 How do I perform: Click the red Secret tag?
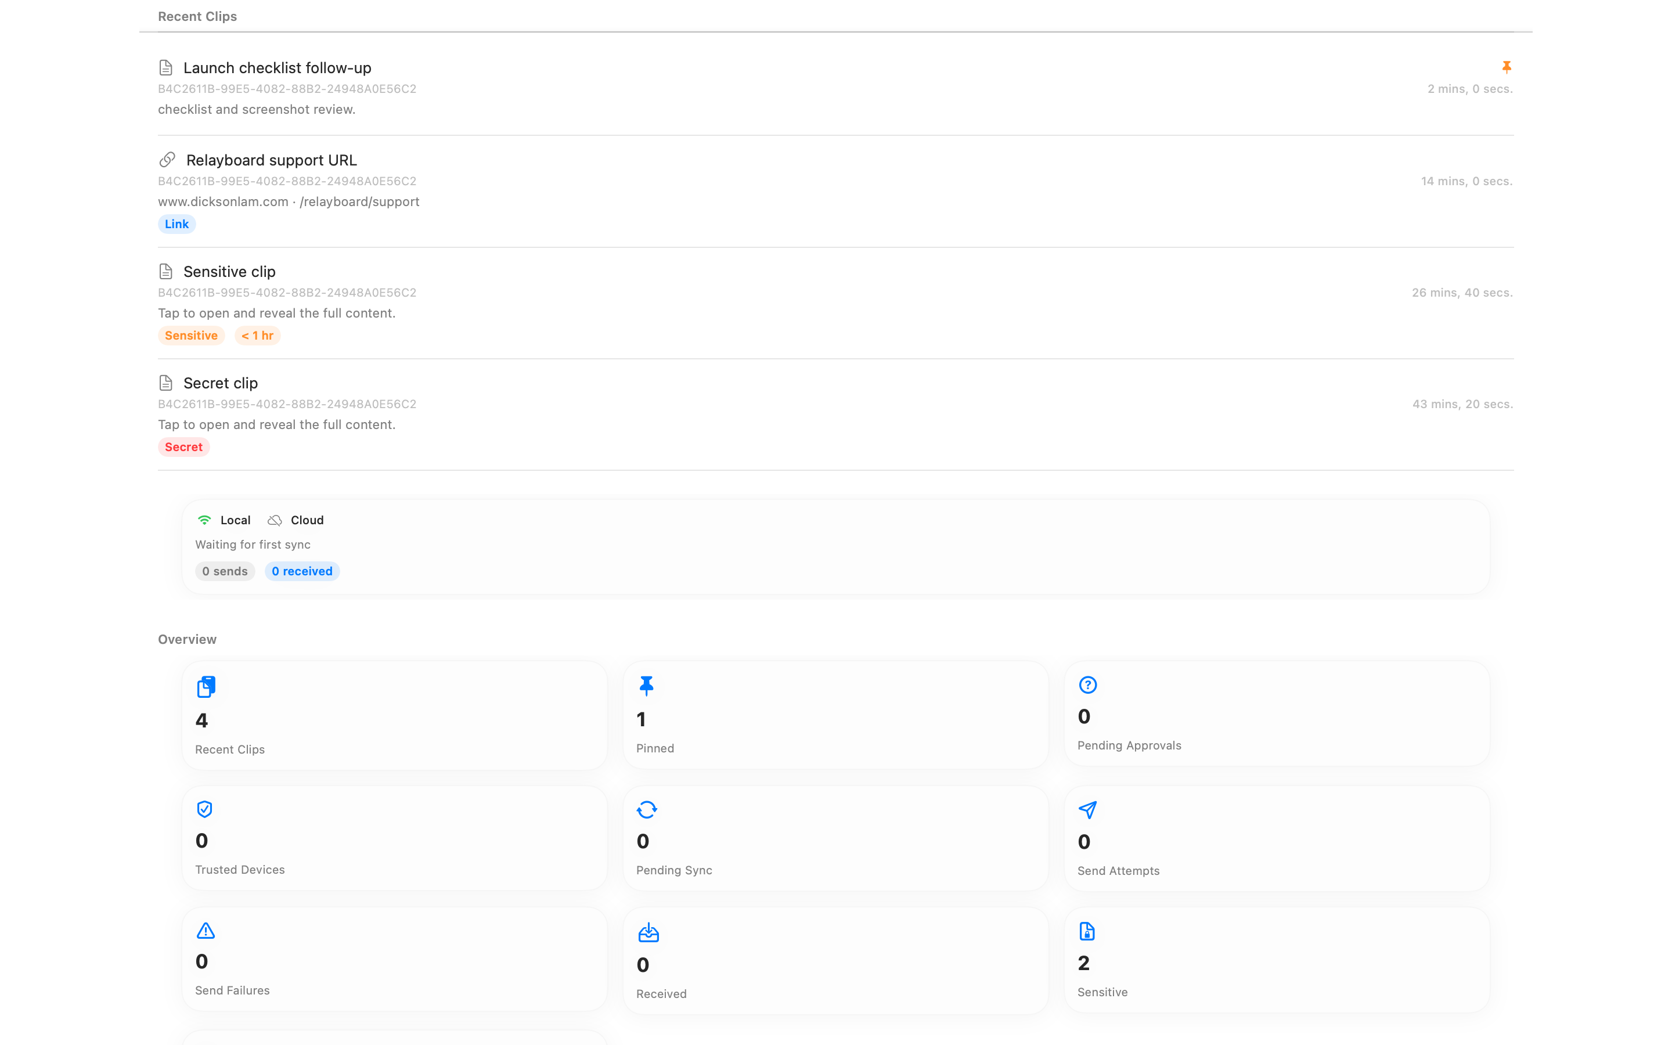[x=184, y=447]
